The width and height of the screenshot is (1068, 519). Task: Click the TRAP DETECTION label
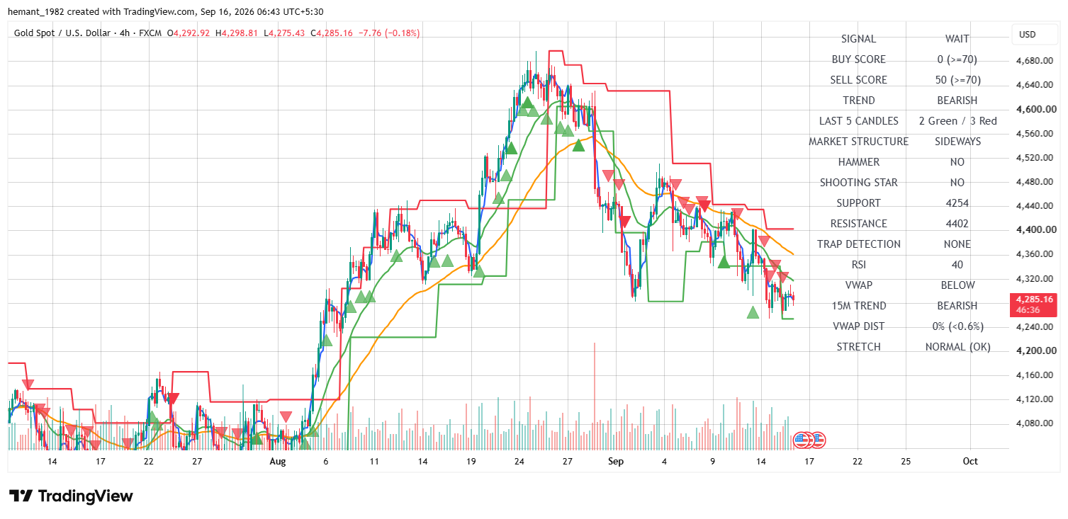pyautogui.click(x=859, y=244)
